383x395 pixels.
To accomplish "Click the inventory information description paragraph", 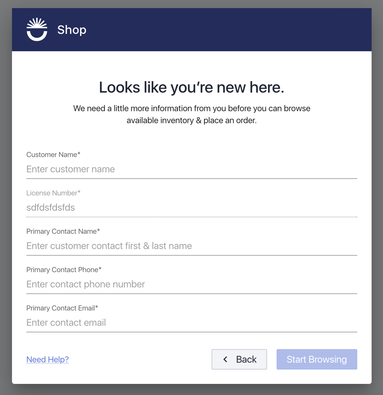I will (192, 114).
